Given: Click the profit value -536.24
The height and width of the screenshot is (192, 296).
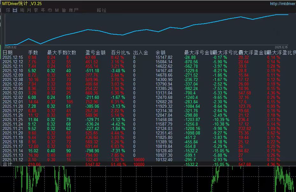Looking at the screenshot, I should pyautogui.click(x=92, y=124).
